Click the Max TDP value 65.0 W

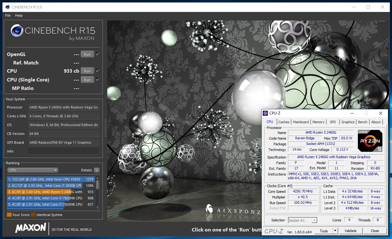point(346,138)
